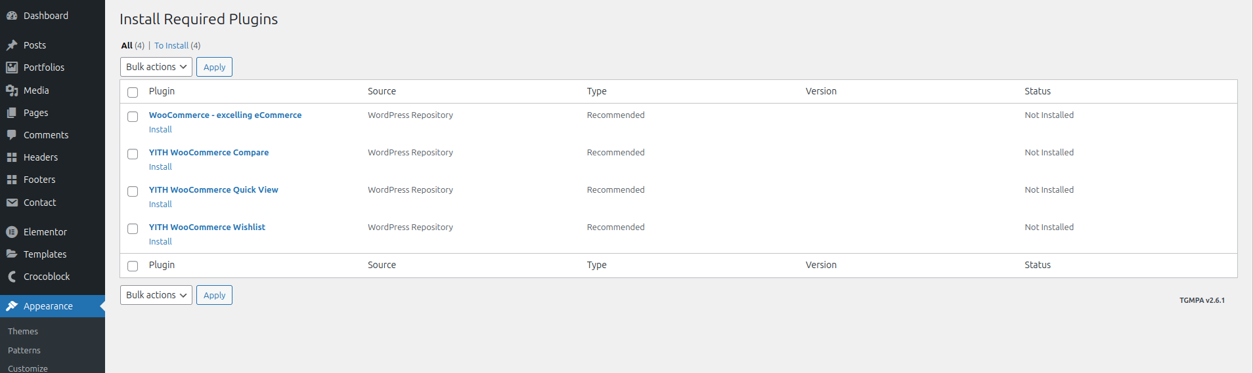Open the Elementor menu
This screenshot has height=373, width=1253.
click(x=53, y=232)
